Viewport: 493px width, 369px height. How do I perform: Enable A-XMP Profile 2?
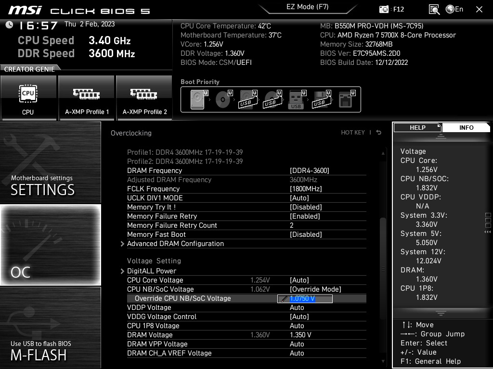[144, 98]
